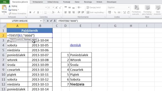Align text to middle of cell
The width and height of the screenshot is (162, 91).
tap(70, 7)
